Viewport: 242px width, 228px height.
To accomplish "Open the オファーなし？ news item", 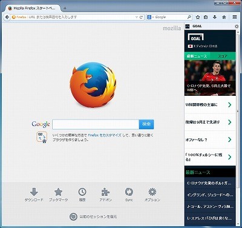I will click(210, 139).
